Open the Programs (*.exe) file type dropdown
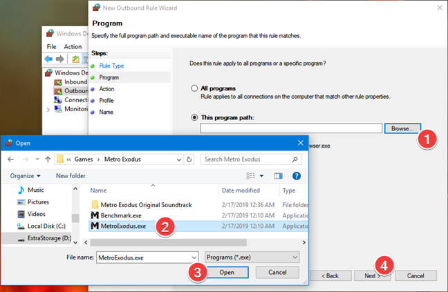 (252, 257)
